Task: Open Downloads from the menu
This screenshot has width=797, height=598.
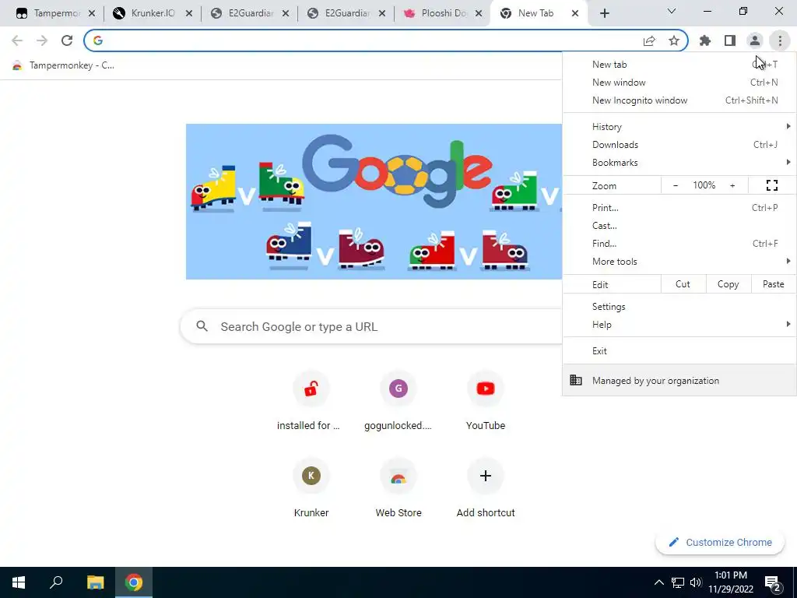Action: tap(679, 144)
